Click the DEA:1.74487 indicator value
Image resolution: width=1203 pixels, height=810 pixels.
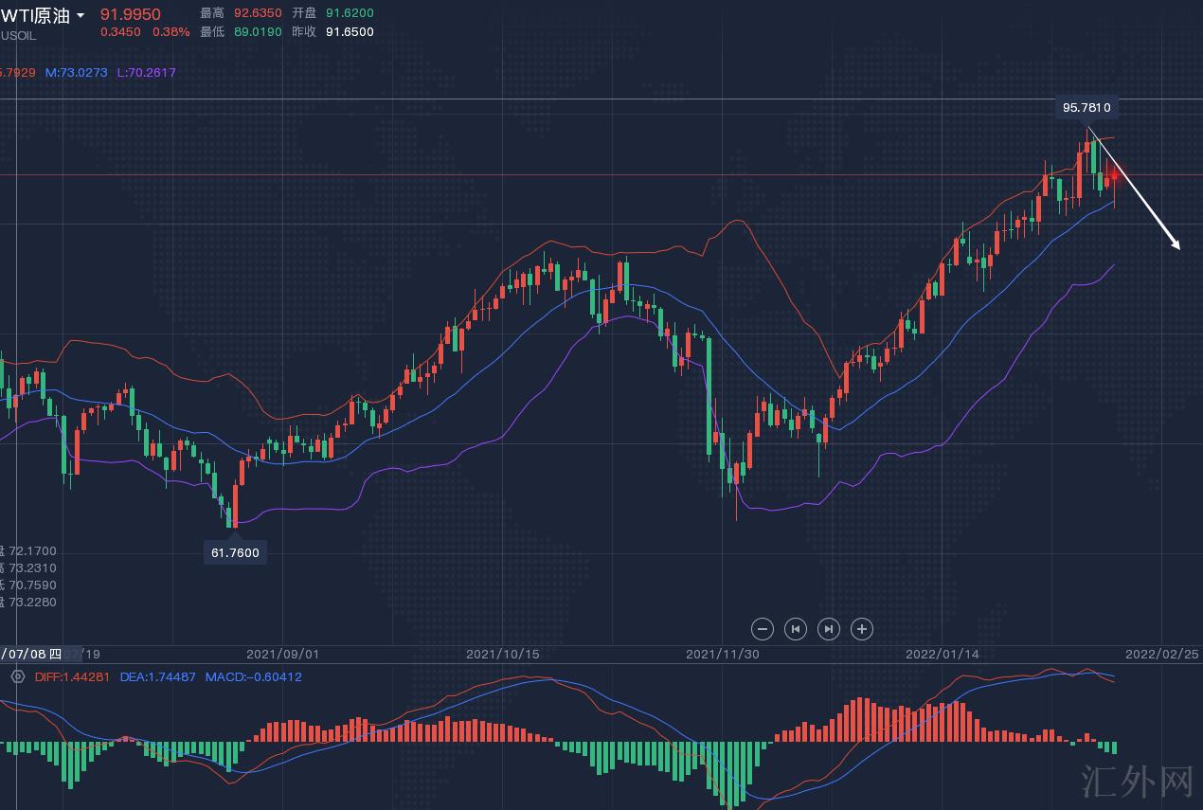pyautogui.click(x=157, y=676)
